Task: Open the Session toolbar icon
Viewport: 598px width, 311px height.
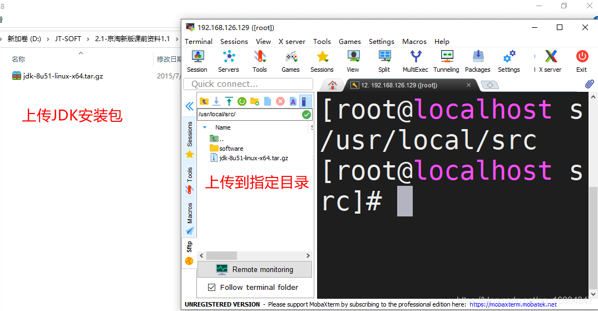Action: pyautogui.click(x=197, y=61)
